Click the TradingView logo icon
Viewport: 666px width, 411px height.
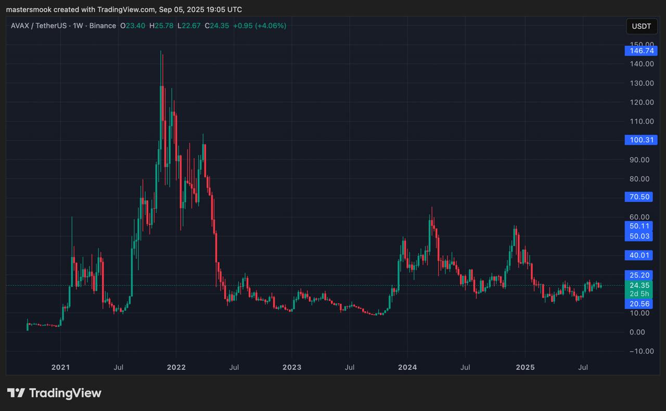[x=16, y=393]
